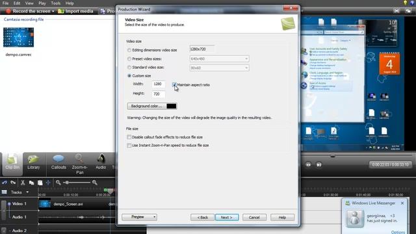Select Custom size option
Screen dimensions: 416x234
pos(129,76)
